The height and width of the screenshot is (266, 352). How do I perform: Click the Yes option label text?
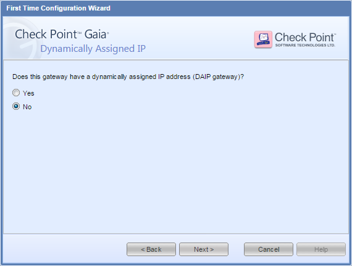(x=28, y=93)
